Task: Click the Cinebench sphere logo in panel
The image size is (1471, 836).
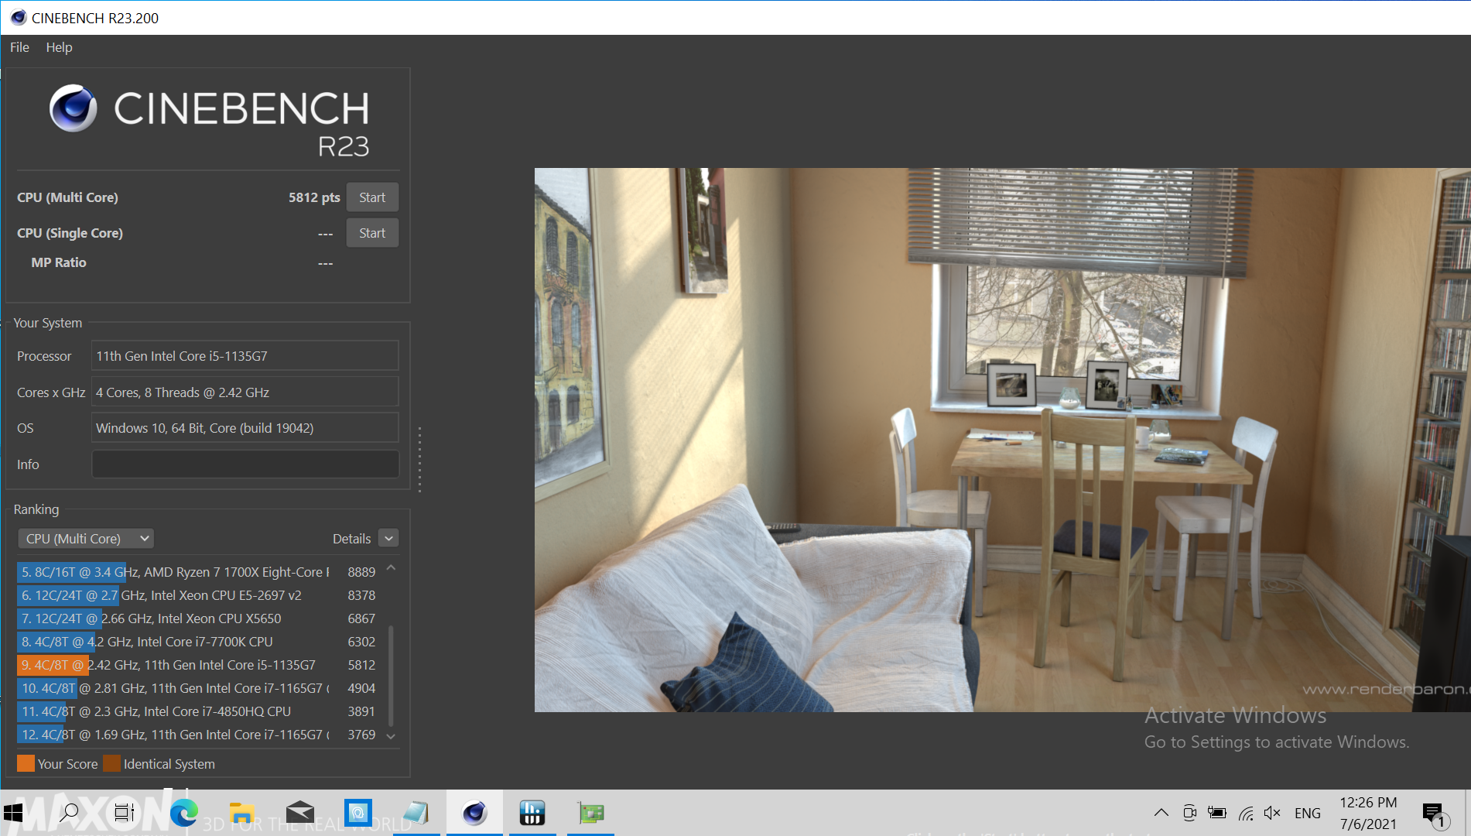Action: tap(74, 108)
